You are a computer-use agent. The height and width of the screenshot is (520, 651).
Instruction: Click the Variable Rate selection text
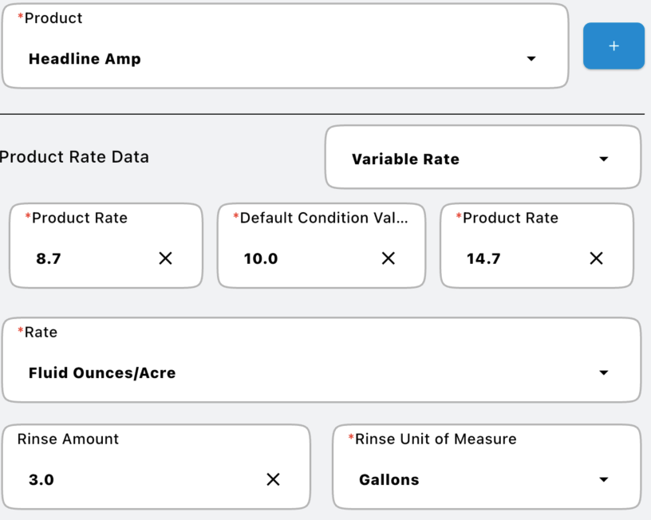point(405,160)
